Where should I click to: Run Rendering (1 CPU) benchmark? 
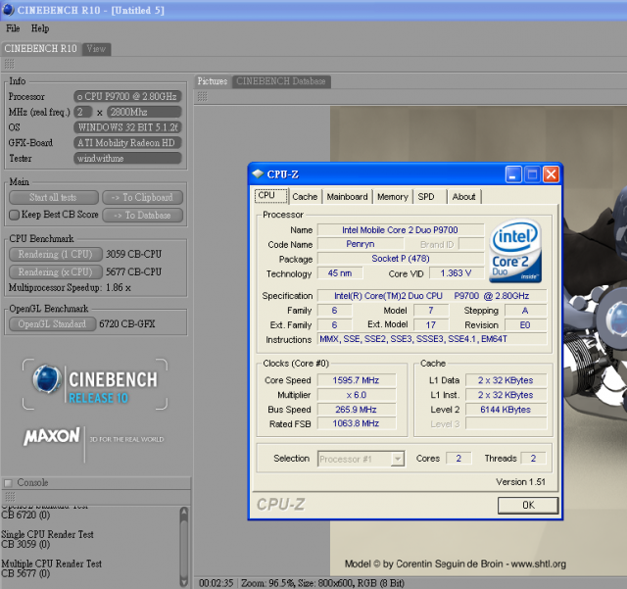(55, 254)
